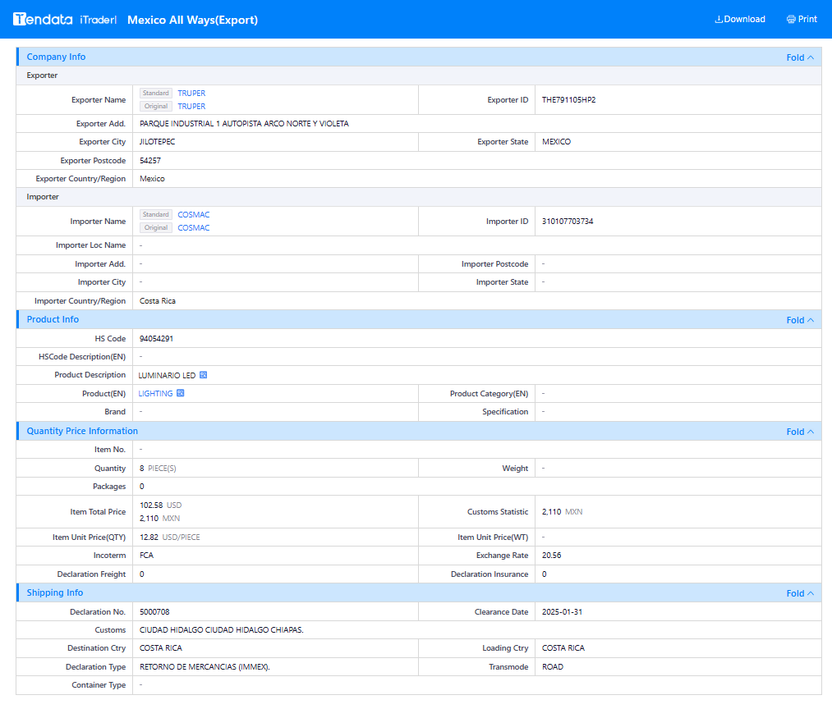Click the Standard tag in Importer Name
832x709 pixels.
pyautogui.click(x=155, y=214)
